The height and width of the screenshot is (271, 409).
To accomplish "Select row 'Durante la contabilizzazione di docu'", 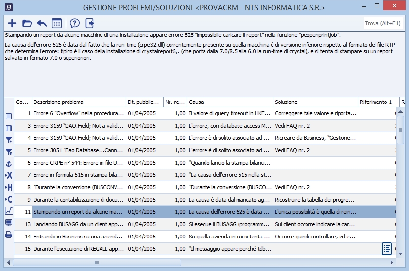I will [205, 200].
